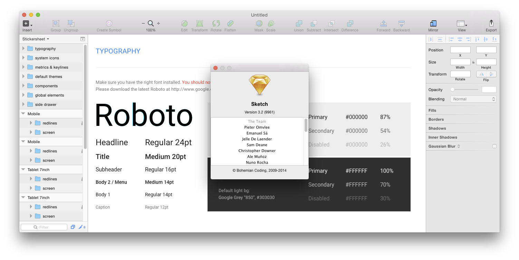Click the Ungroup toolbar icon
The width and height of the screenshot is (519, 260).
click(x=71, y=23)
